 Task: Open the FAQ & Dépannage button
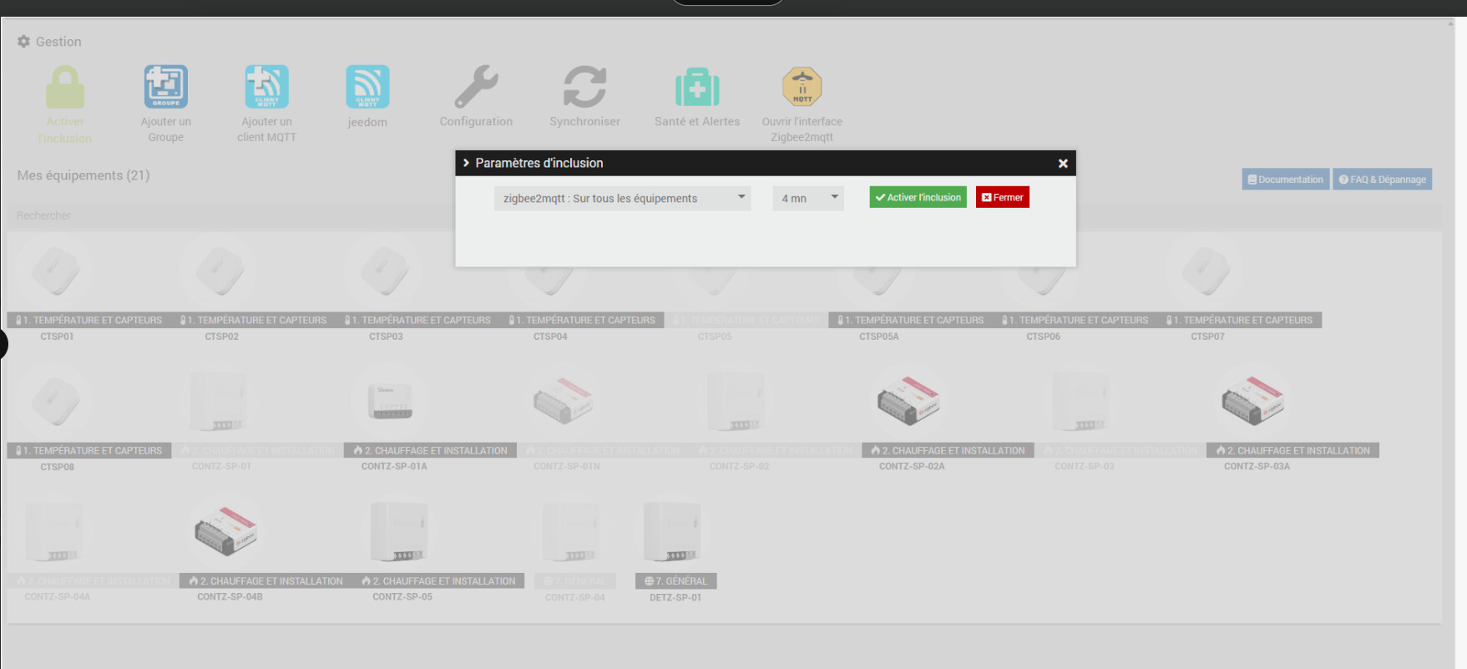1382,180
